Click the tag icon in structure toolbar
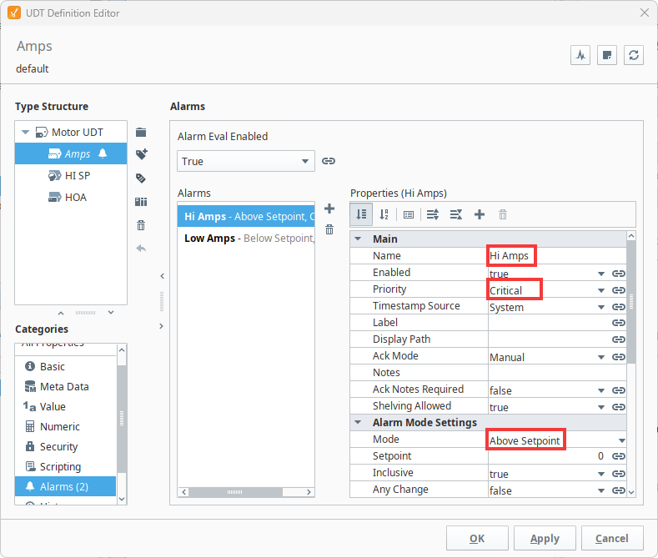Image resolution: width=658 pixels, height=558 pixels. click(141, 178)
